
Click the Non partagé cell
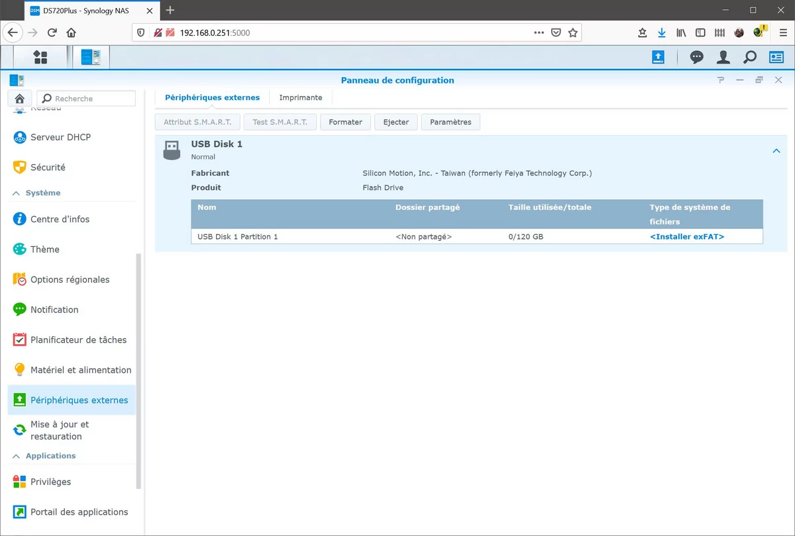pos(423,236)
